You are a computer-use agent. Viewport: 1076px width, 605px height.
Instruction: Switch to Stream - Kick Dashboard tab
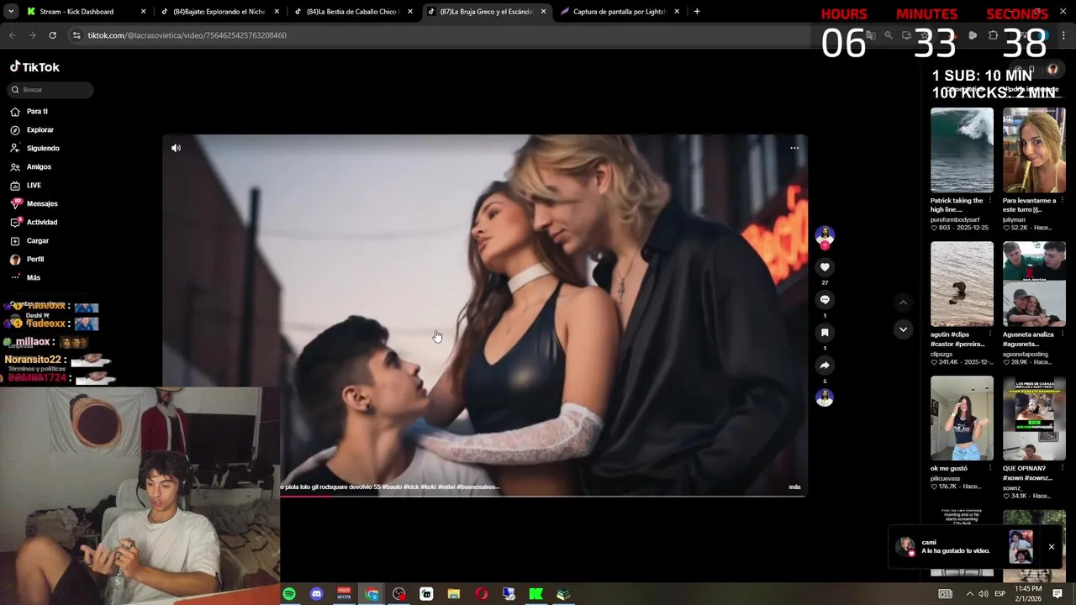[87, 12]
